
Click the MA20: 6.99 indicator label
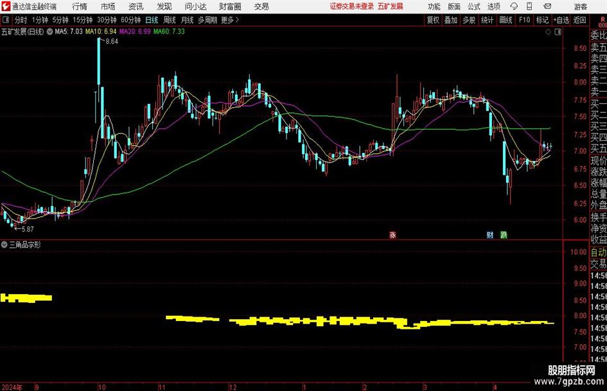135,31
